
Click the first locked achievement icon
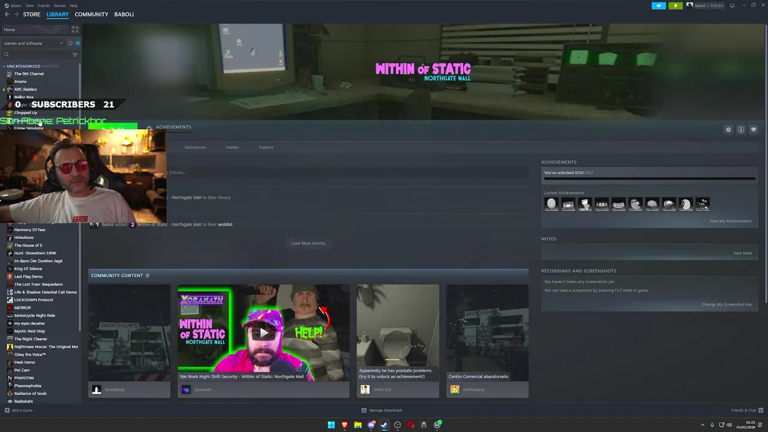click(551, 205)
